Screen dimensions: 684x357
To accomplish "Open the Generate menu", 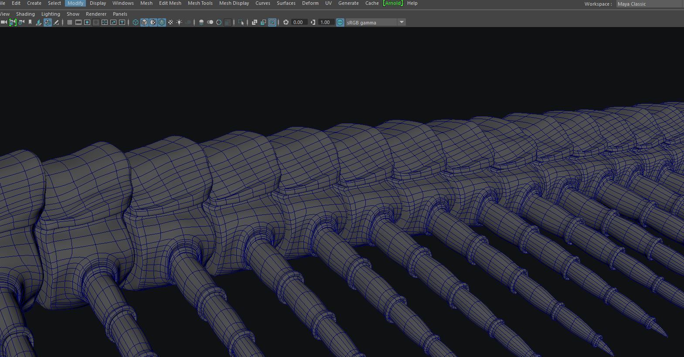I will [x=348, y=3].
